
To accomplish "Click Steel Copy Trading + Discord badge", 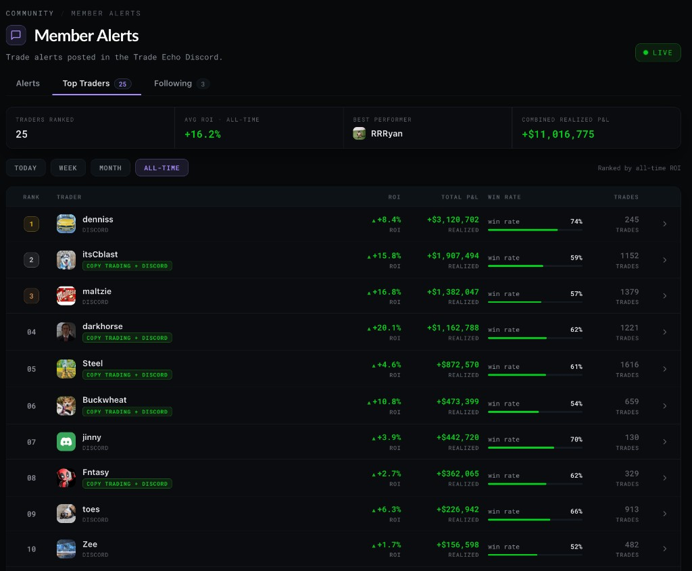I will [127, 375].
